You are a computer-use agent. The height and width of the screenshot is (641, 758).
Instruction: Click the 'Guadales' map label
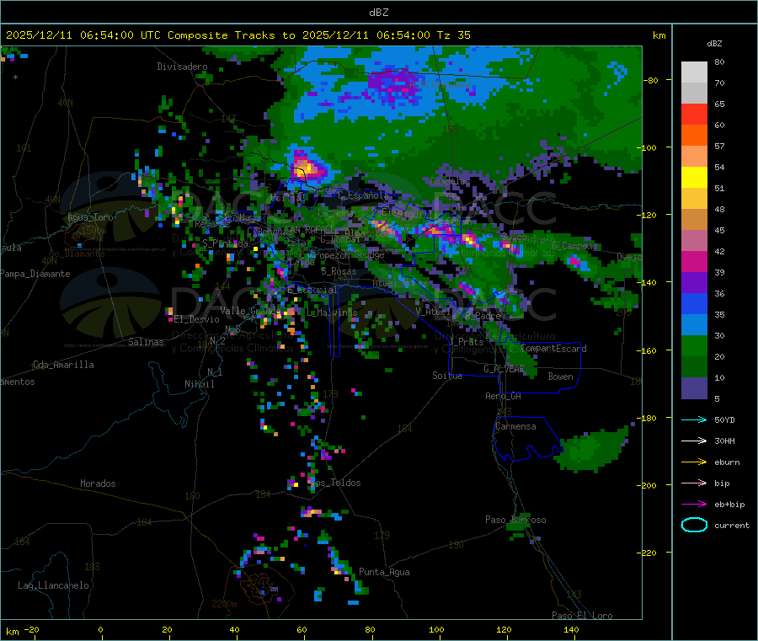450,181
